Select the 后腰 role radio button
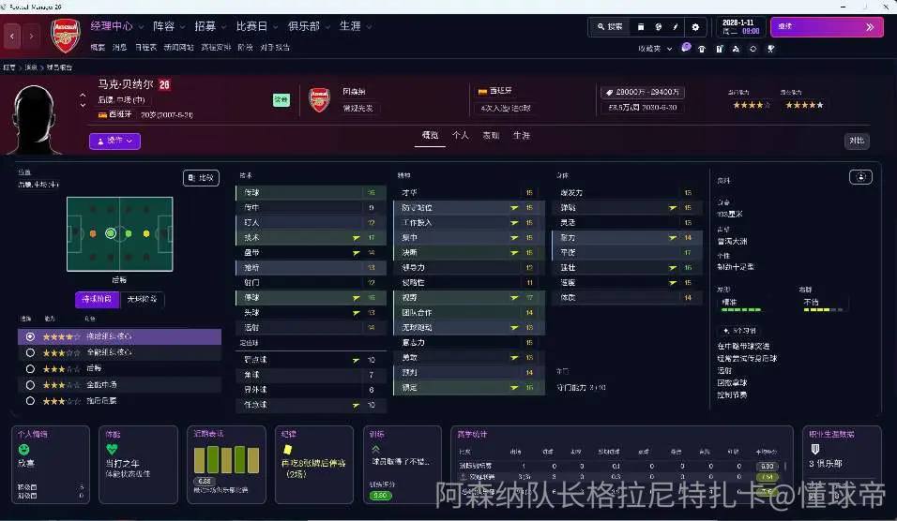897x521 pixels. (30, 369)
